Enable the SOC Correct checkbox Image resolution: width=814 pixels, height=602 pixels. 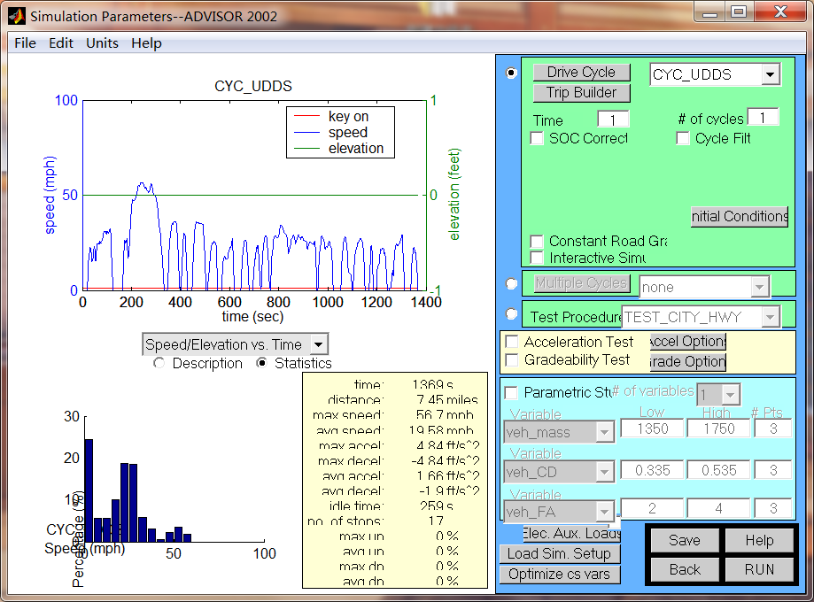click(537, 138)
